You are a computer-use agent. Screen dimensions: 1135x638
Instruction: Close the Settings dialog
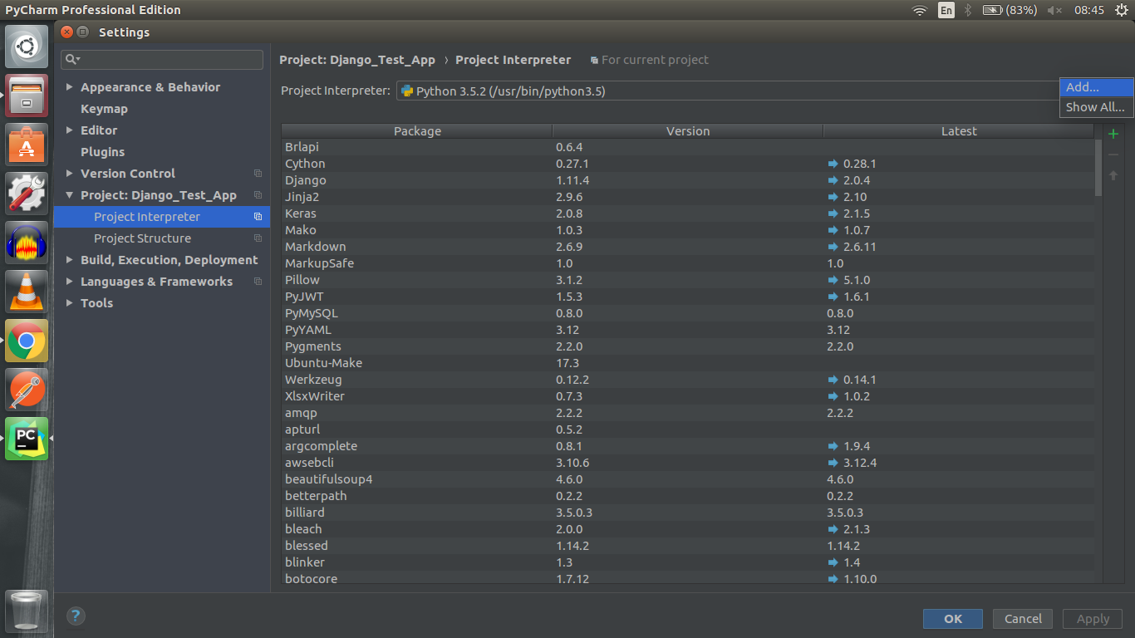[x=67, y=32]
